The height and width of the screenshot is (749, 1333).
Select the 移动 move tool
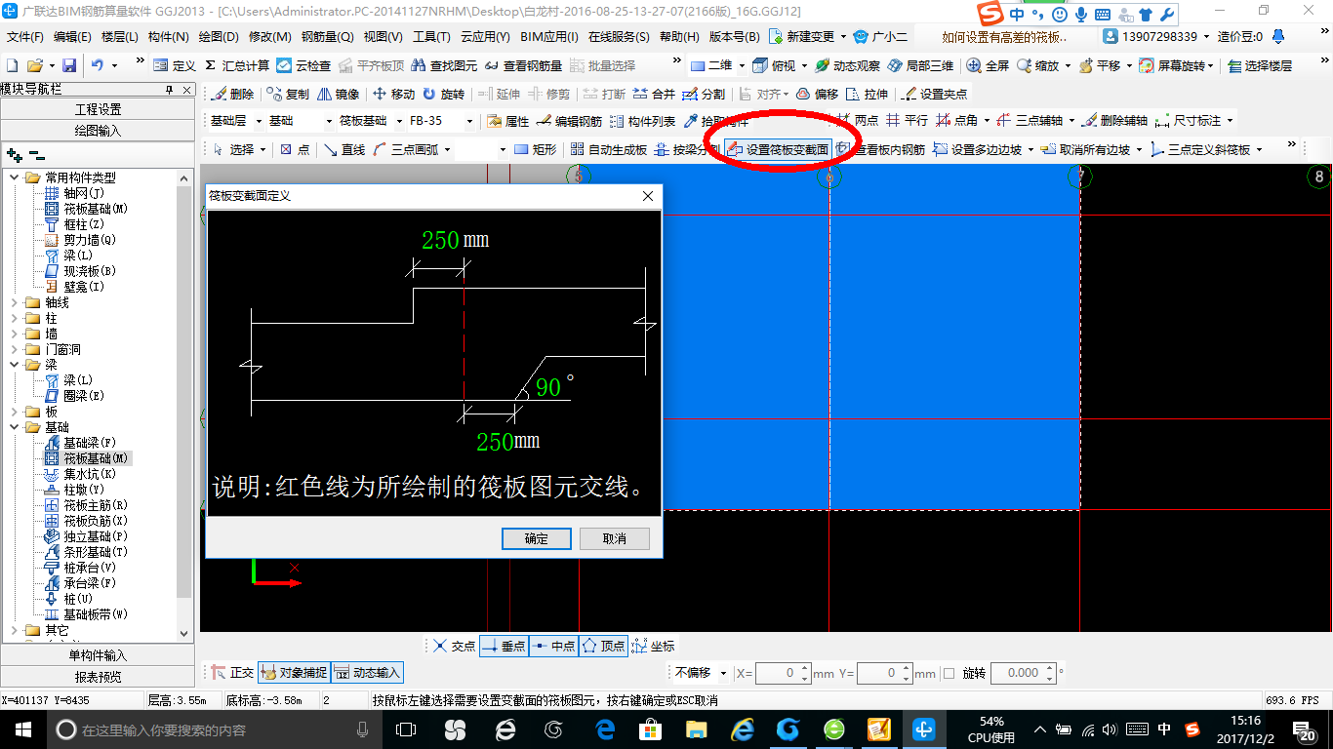(393, 94)
